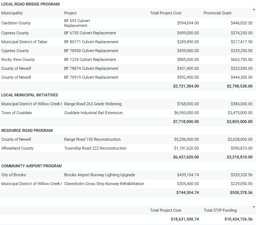This screenshot has height=225, width=256.
Task: Click Municipal District of Taber row
Action: pos(24,42)
